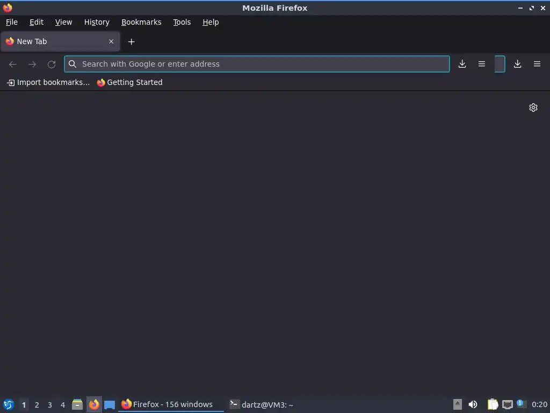
Task: Launch file manager from the panel
Action: (77, 404)
